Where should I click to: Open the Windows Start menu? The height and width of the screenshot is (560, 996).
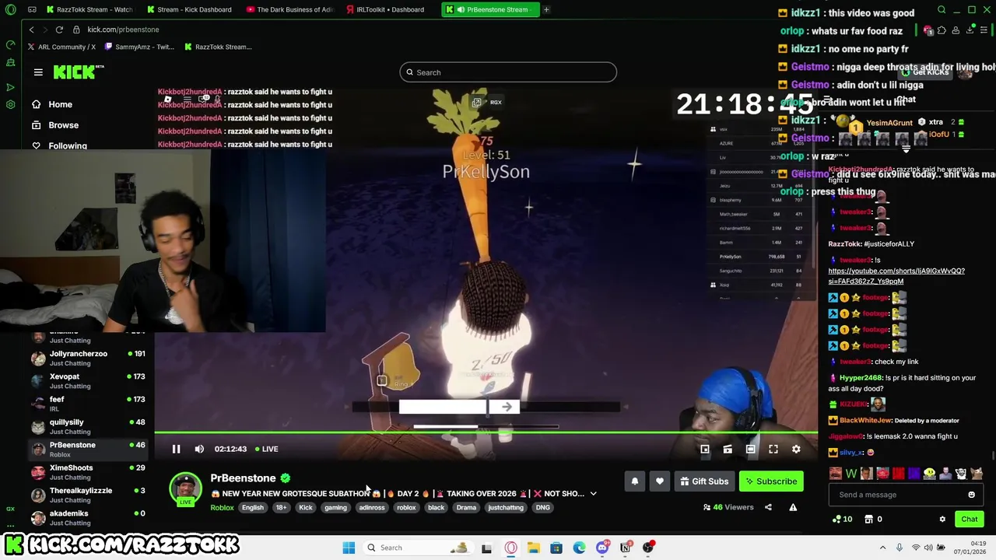click(349, 548)
